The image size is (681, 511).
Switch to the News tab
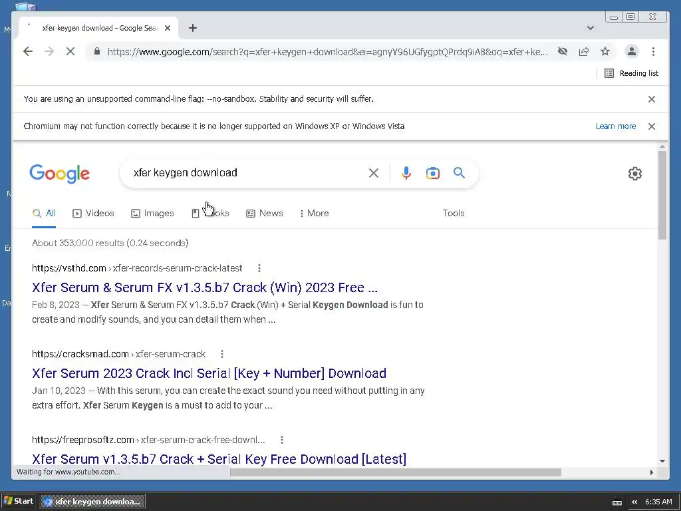pyautogui.click(x=265, y=214)
